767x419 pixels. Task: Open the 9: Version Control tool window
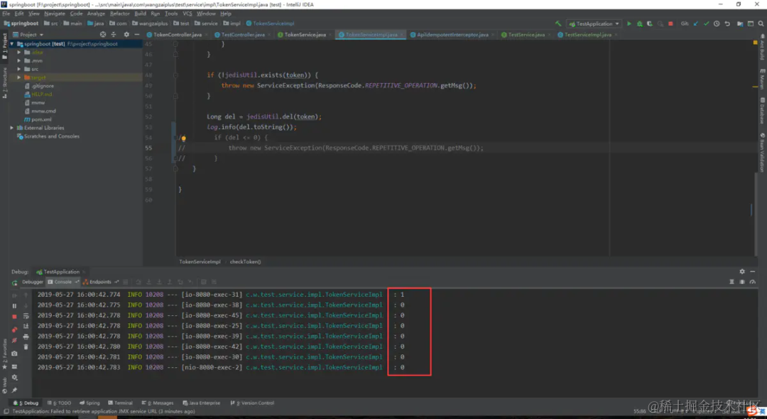(252, 403)
